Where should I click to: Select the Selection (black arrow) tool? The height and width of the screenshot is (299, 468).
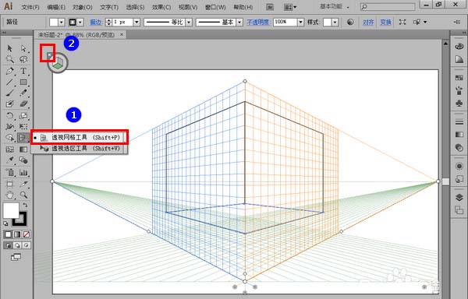[9, 48]
